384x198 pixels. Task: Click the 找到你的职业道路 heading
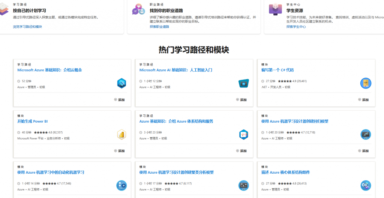[166, 11]
